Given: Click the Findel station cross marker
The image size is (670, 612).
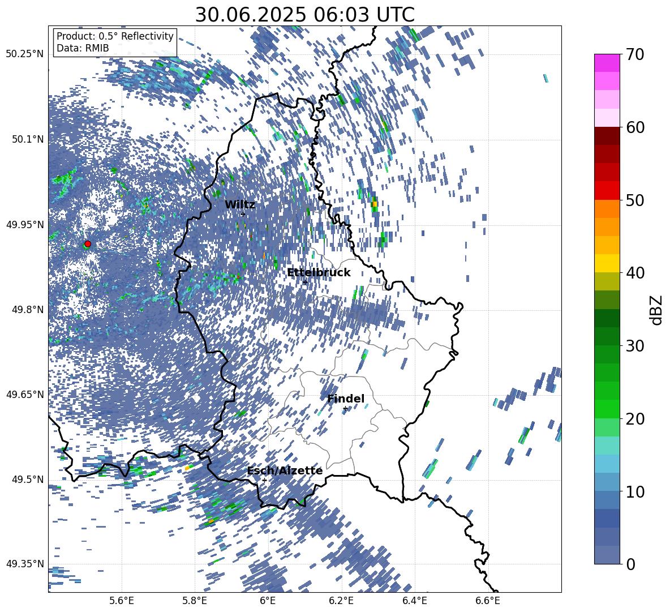Looking at the screenshot, I should [345, 409].
